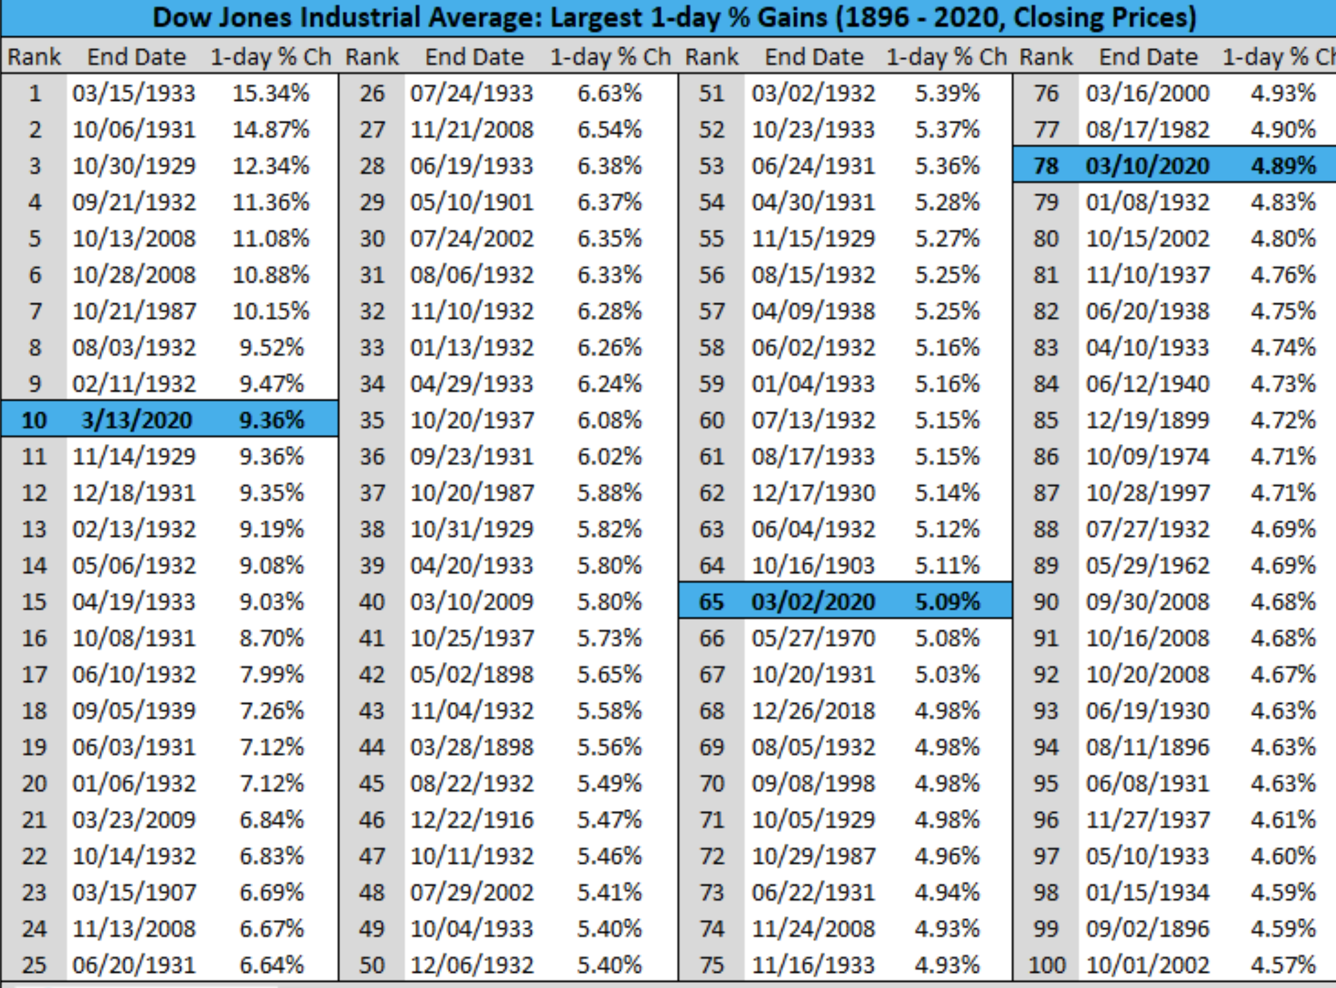Select the 4.89% highlighted value
This screenshot has height=988, width=1336.
click(x=1283, y=166)
